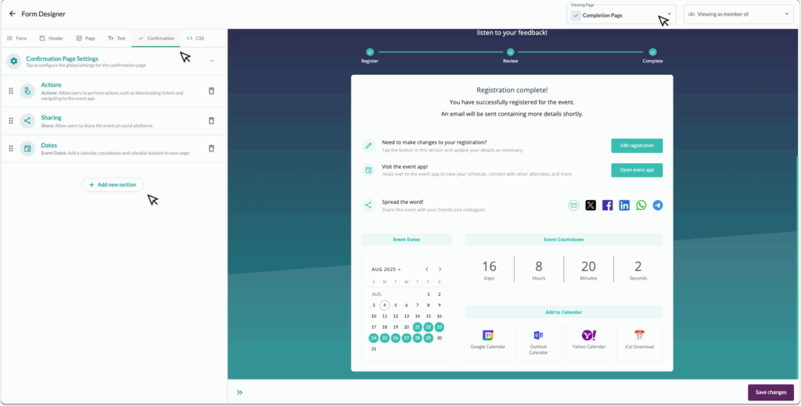The width and height of the screenshot is (801, 406).
Task: Collapse the sidebar with double-chevron icon
Action: click(239, 393)
